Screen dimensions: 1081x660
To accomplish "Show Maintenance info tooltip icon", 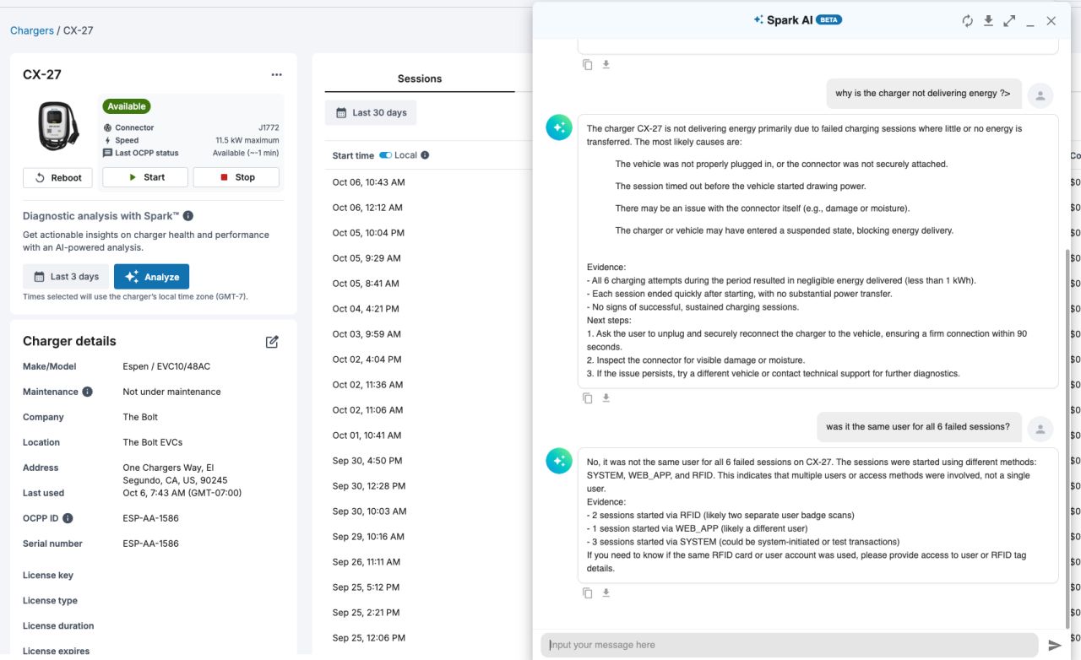I will point(87,392).
